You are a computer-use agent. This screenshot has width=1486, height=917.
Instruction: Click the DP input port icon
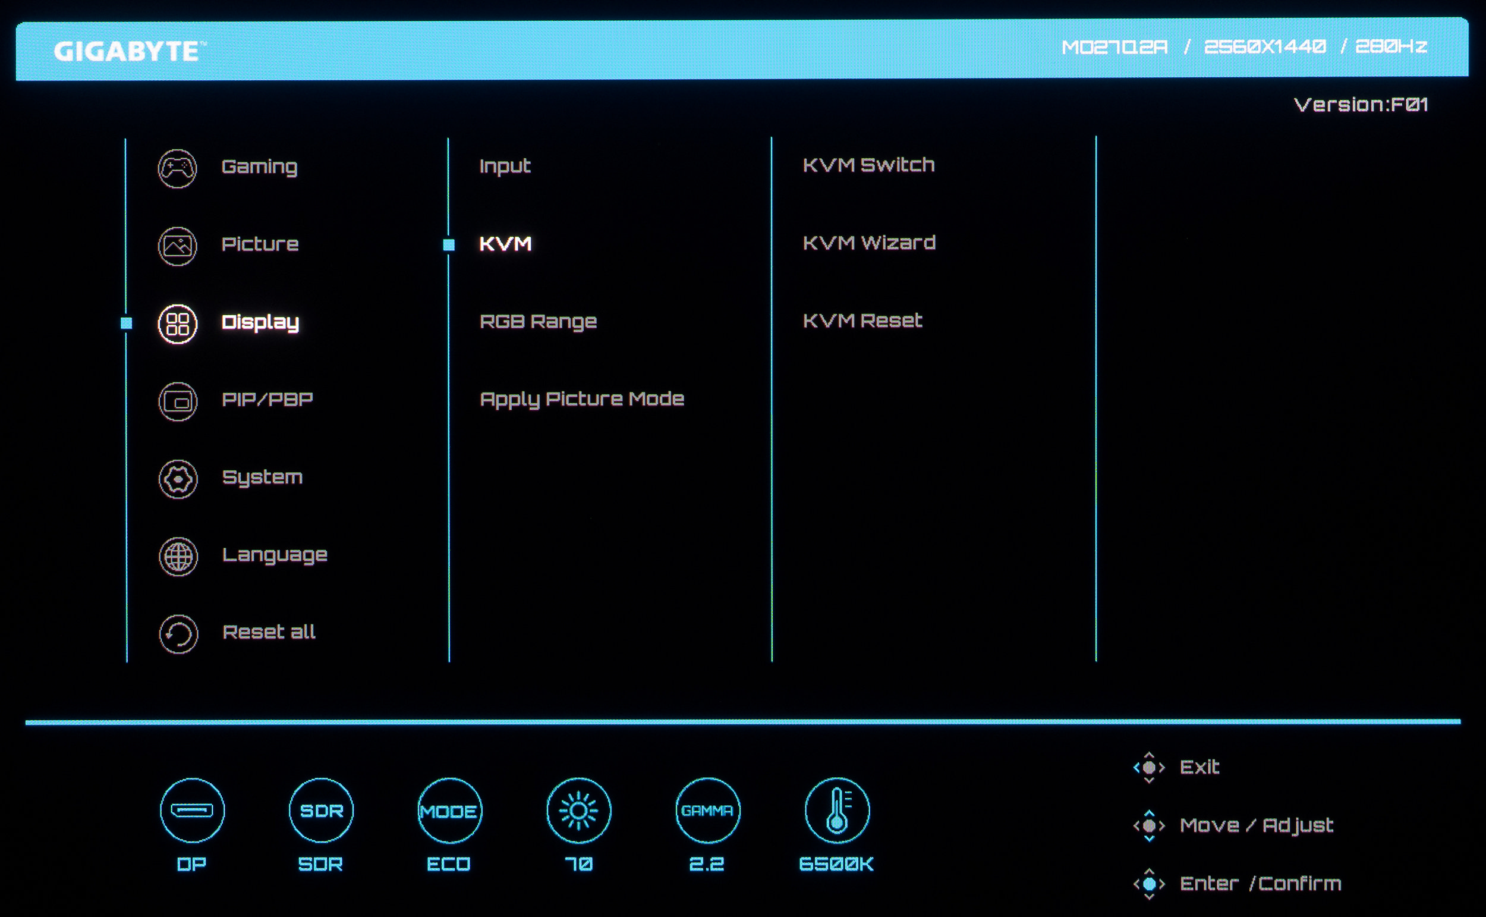pyautogui.click(x=192, y=811)
